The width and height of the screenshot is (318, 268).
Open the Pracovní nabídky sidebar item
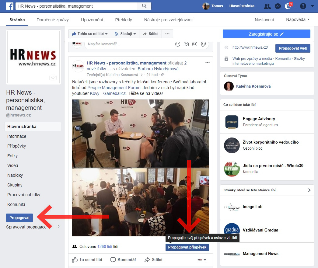24,195
